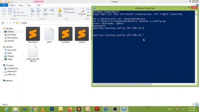Open the File tab in Explorer
199x112 pixels.
4,5
